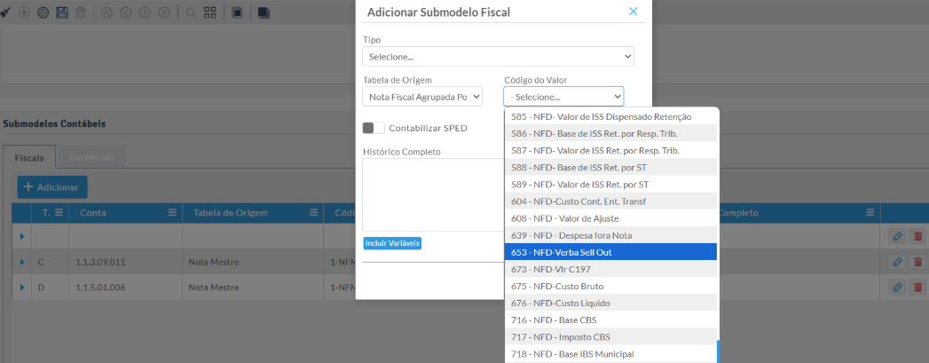This screenshot has width=929, height=363.
Task: Expand the row with account 1.1.3.09.011
Action: click(22, 262)
